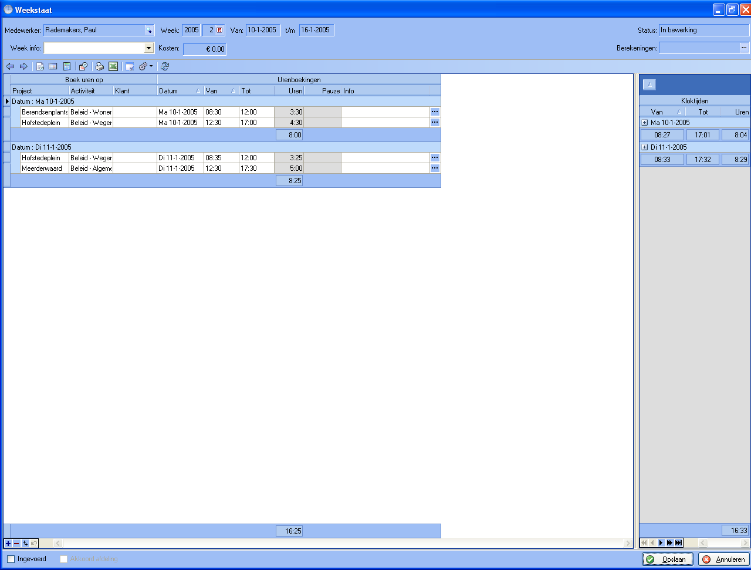Open the calendar with clock toolbar icon
Image resolution: width=751 pixels, height=570 pixels.
click(x=83, y=66)
